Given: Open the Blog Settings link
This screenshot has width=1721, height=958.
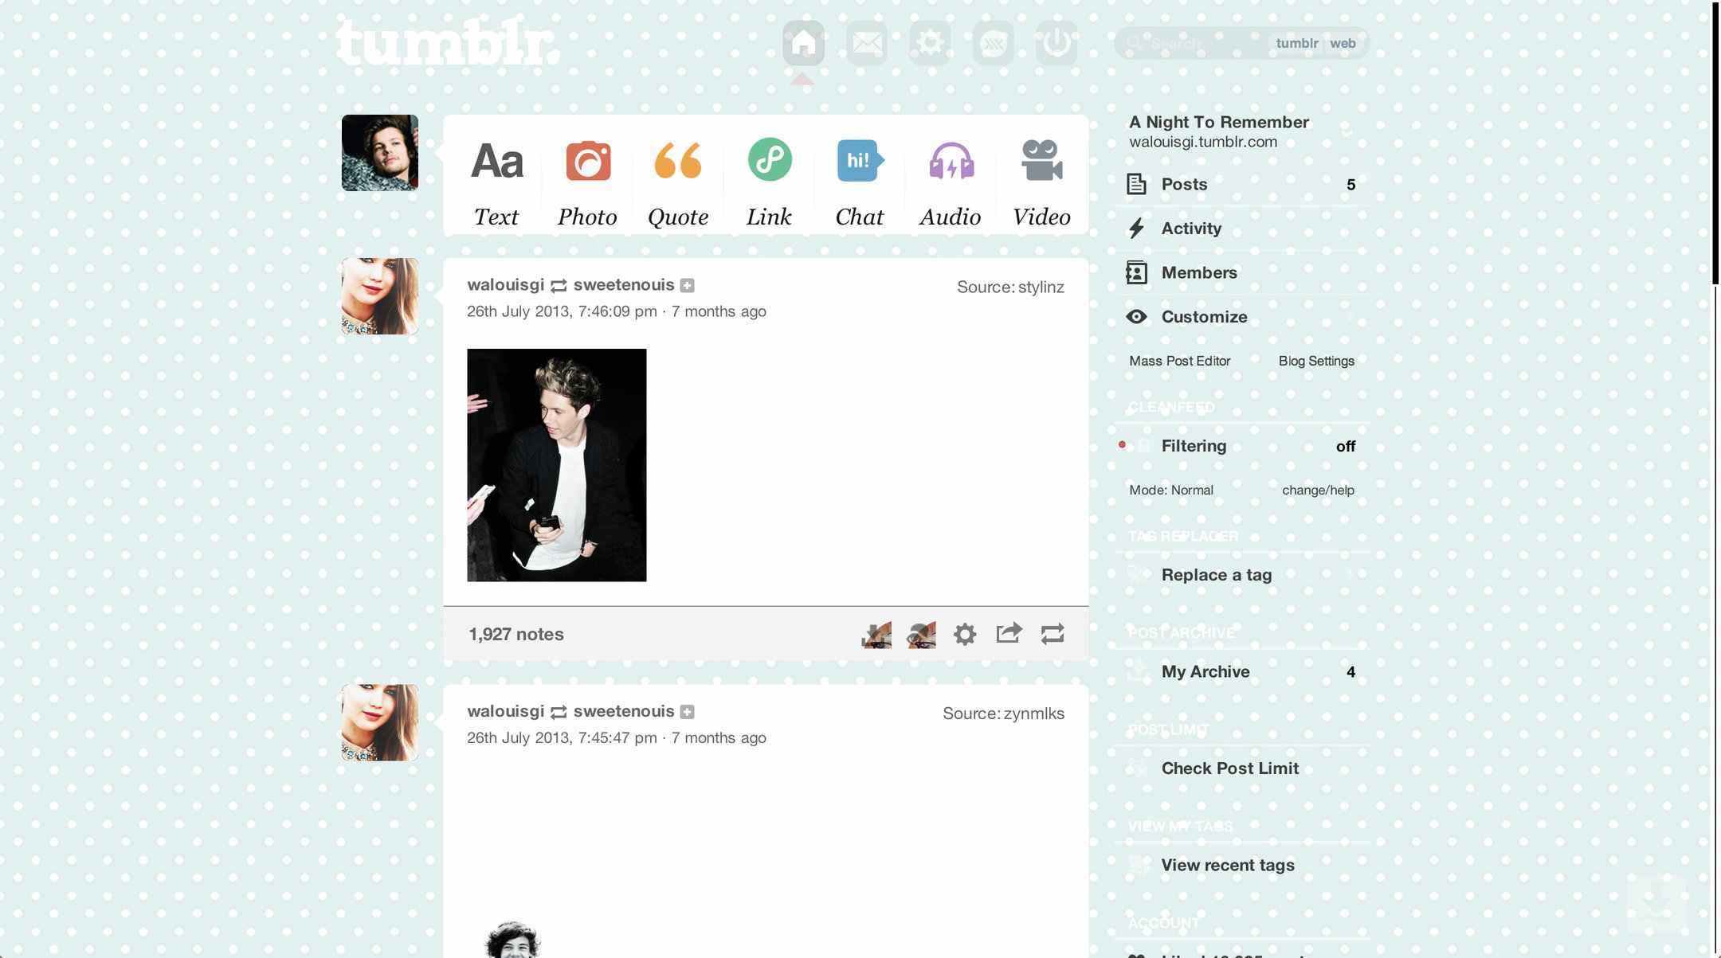Looking at the screenshot, I should [x=1316, y=361].
